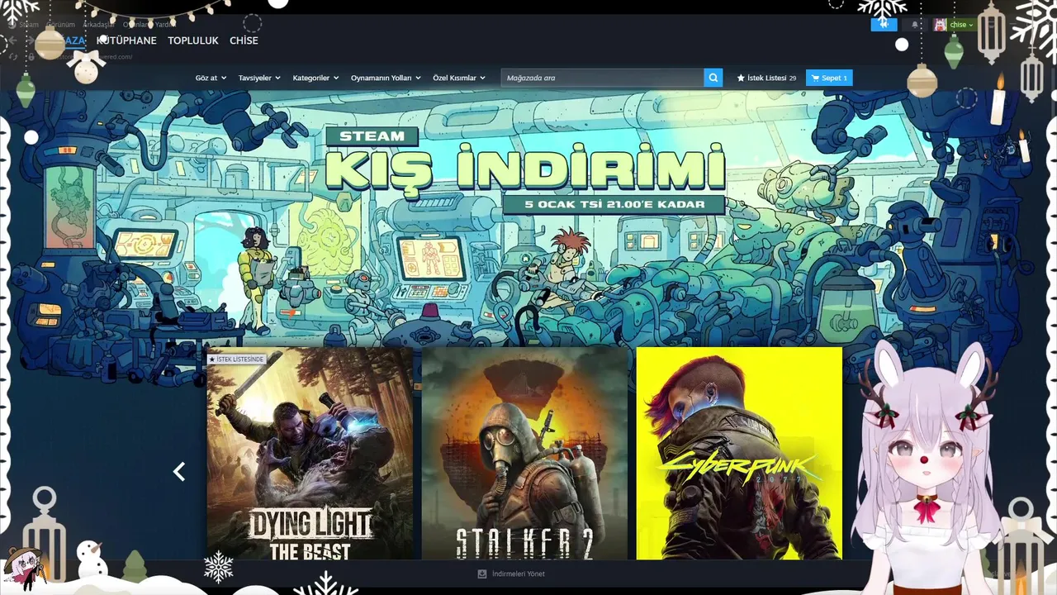Switch to the CHİSE profile tab
Viewport: 1057px width, 595px height.
tap(244, 40)
